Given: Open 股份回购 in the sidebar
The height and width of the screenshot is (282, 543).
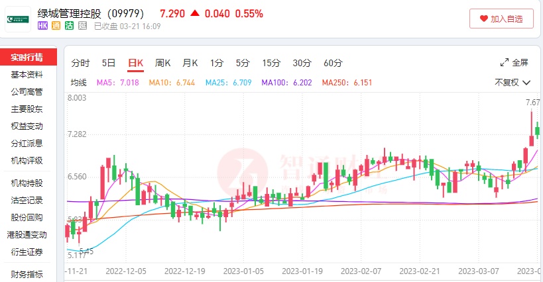Looking at the screenshot, I should [27, 218].
